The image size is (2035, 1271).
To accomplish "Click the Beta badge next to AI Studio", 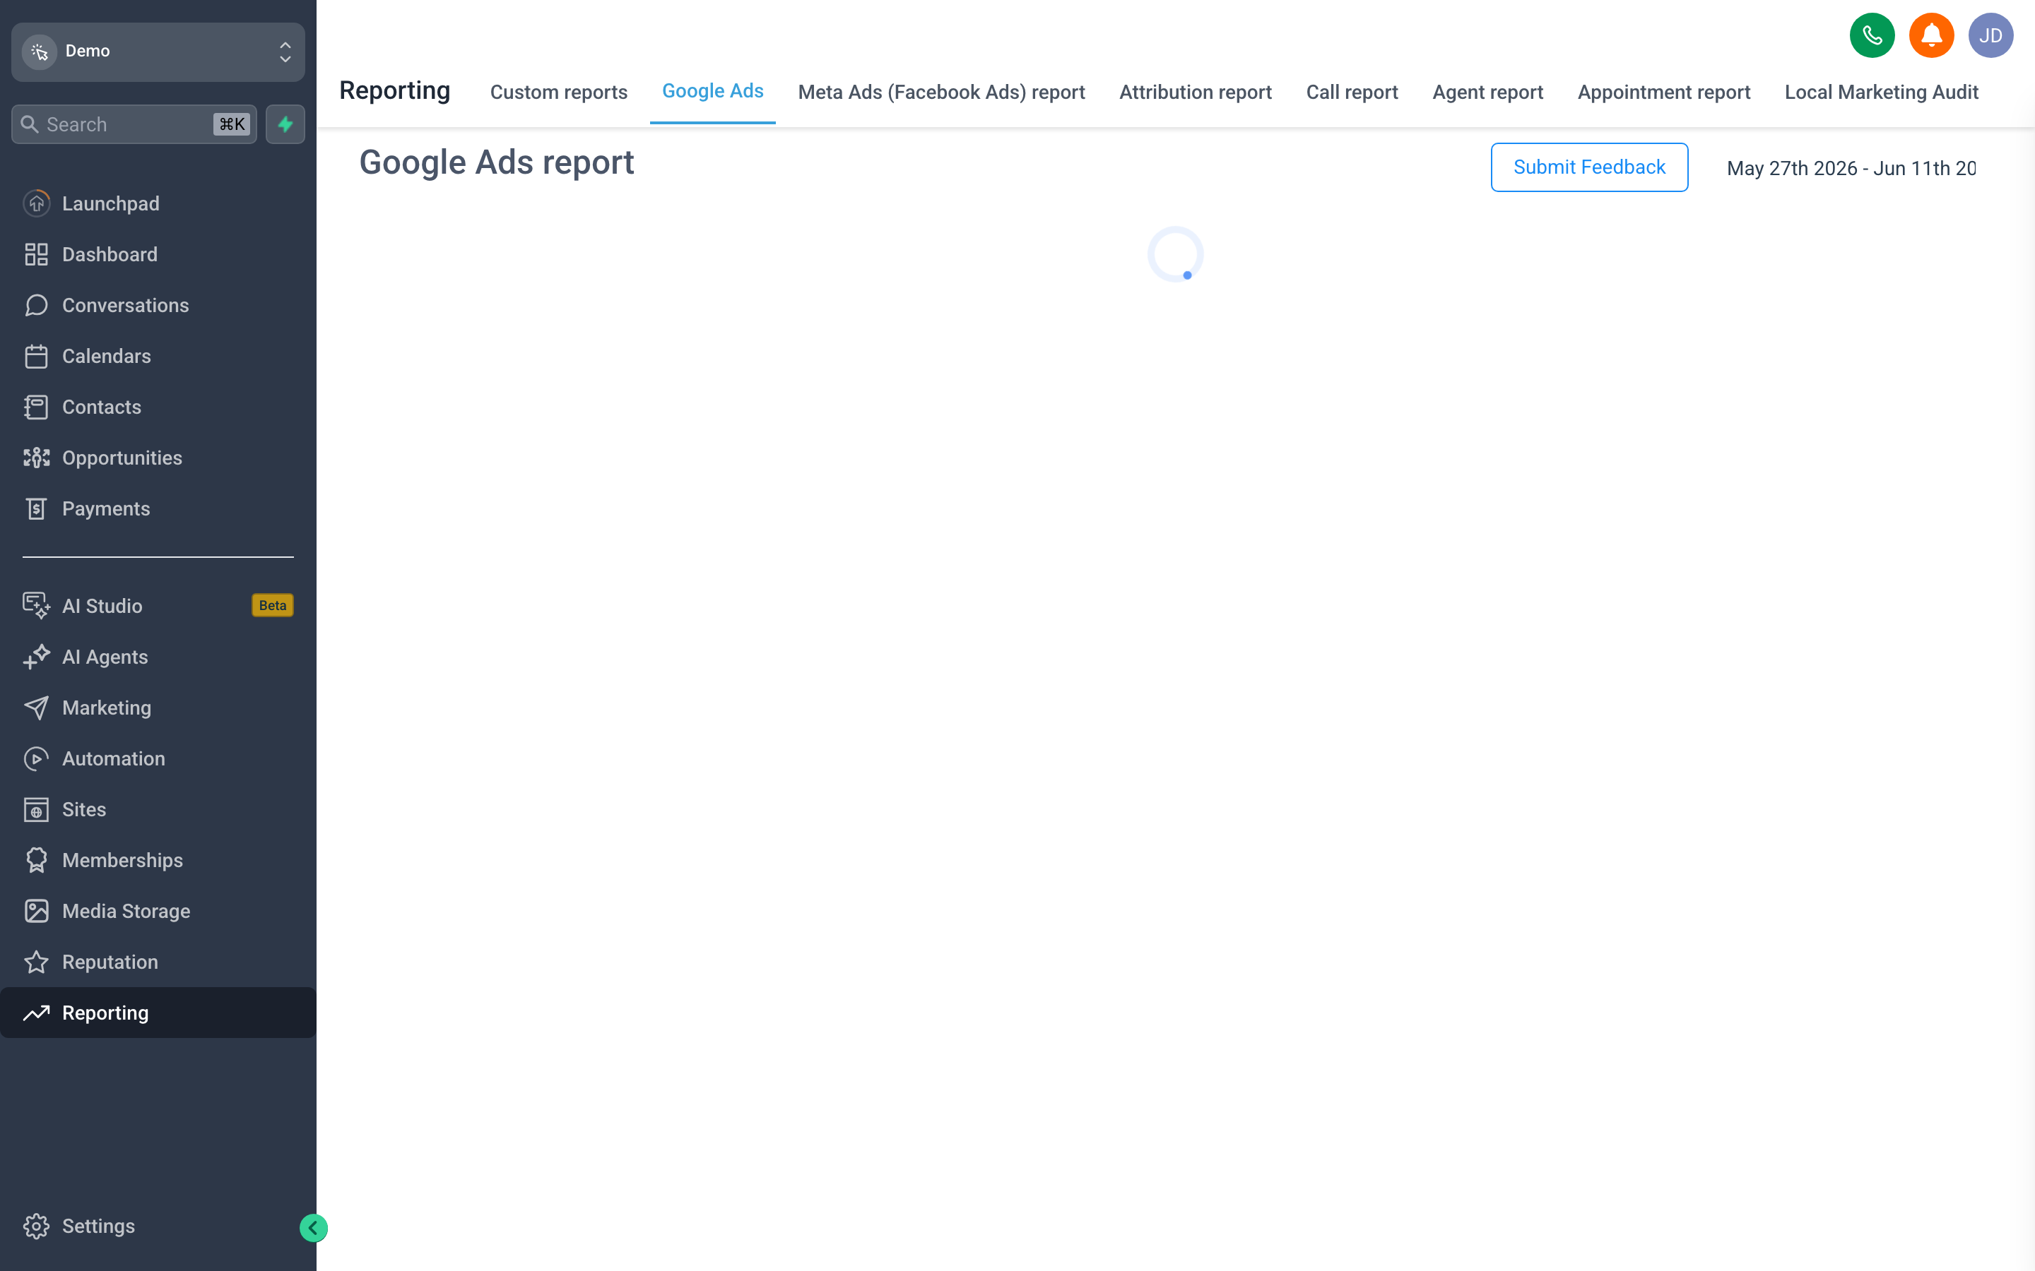I will click(273, 605).
